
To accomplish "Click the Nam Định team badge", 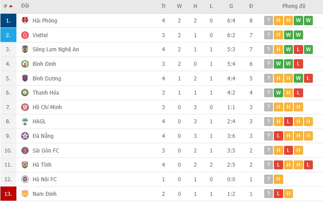I will click(25, 194).
